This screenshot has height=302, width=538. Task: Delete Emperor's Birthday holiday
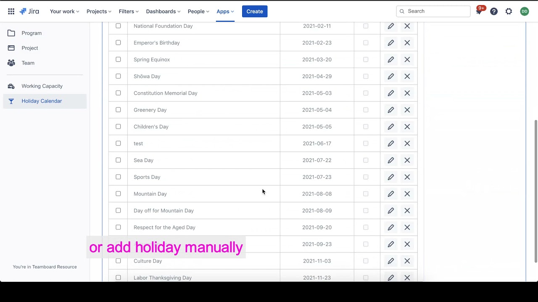407,43
